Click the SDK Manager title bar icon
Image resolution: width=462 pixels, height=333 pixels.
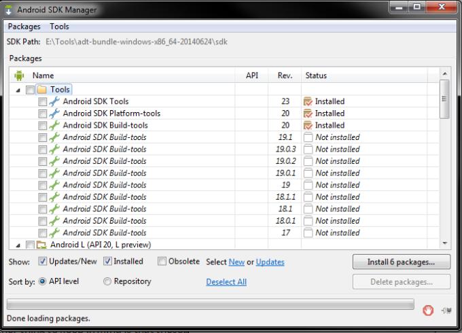8,10
